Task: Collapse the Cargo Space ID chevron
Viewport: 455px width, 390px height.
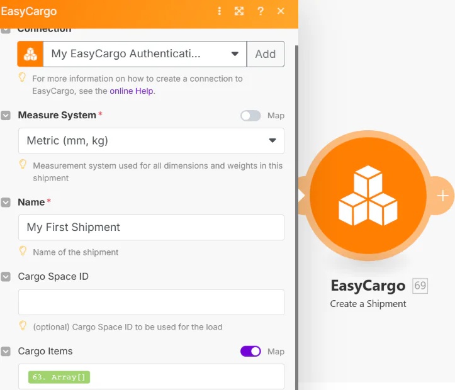Action: [x=6, y=277]
